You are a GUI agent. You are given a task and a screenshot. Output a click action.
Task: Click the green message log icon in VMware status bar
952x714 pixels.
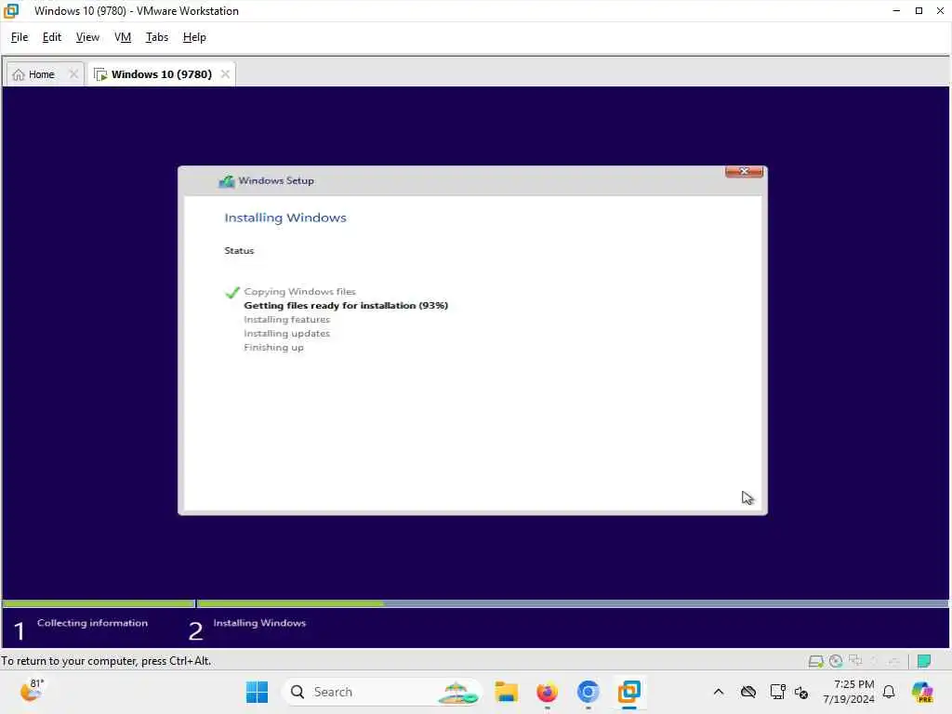(924, 661)
